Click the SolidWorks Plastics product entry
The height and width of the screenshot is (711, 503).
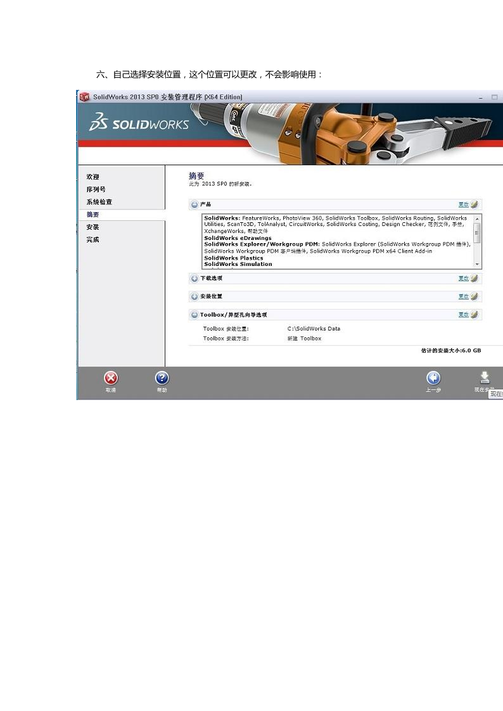click(x=234, y=258)
